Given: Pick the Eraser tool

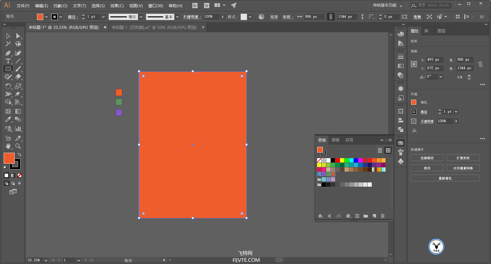Looking at the screenshot, I should click(x=18, y=77).
